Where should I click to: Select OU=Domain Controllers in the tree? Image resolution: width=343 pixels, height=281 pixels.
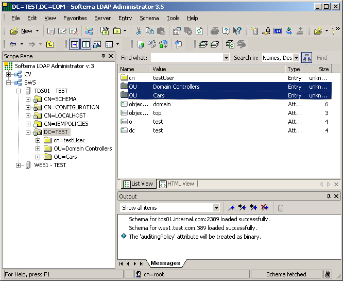tap(82, 148)
